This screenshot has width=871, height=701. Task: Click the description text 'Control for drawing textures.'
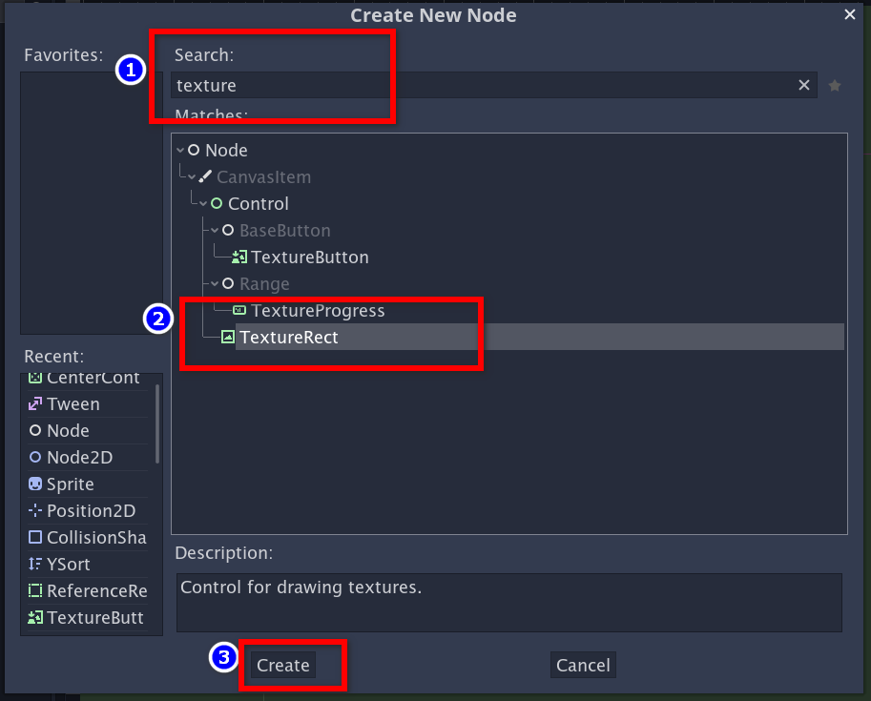tap(301, 588)
